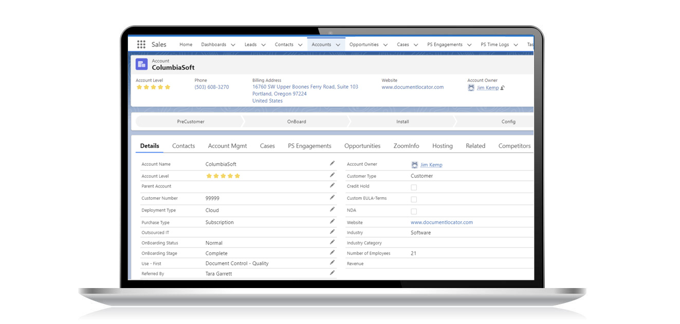Viewport: 680px width, 324px height.
Task: Expand the Leads nav dropdown arrow
Action: (264, 45)
